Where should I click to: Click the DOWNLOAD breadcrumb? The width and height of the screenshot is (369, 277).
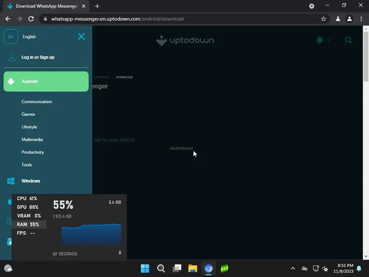(x=124, y=77)
